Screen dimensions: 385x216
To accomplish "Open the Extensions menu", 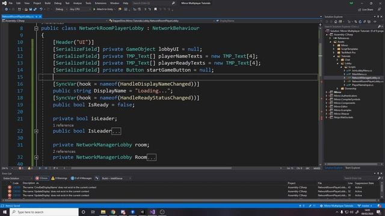I will (100, 3).
